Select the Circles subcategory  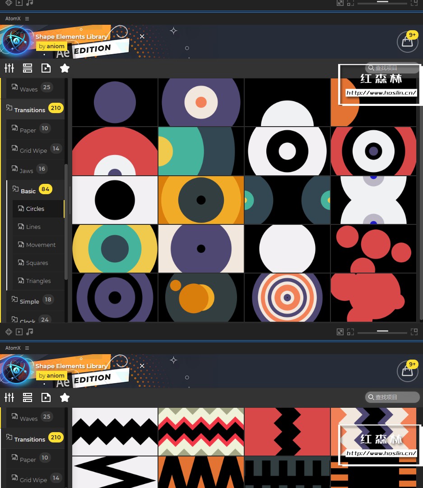click(x=38, y=209)
